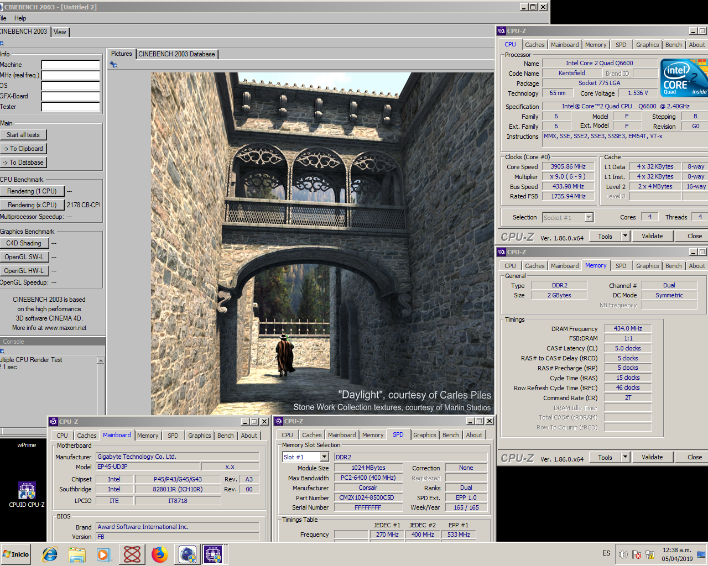The image size is (708, 566).
Task: Open Caches tab in CPU-Z CPU window
Action: [534, 45]
